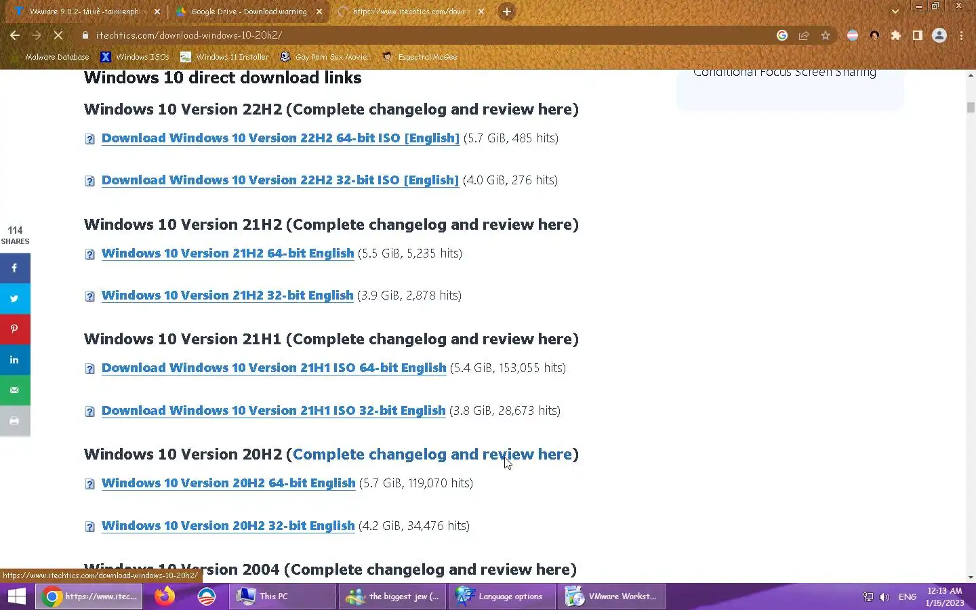Click file icon beside 21H1 ISO 64-bit link

pyautogui.click(x=90, y=369)
